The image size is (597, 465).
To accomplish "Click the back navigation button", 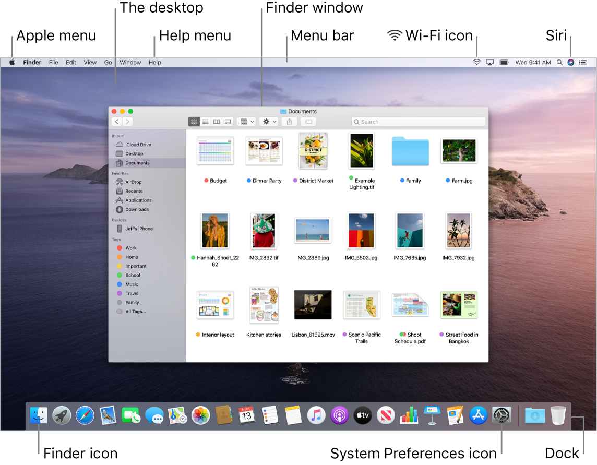I will tap(116, 121).
